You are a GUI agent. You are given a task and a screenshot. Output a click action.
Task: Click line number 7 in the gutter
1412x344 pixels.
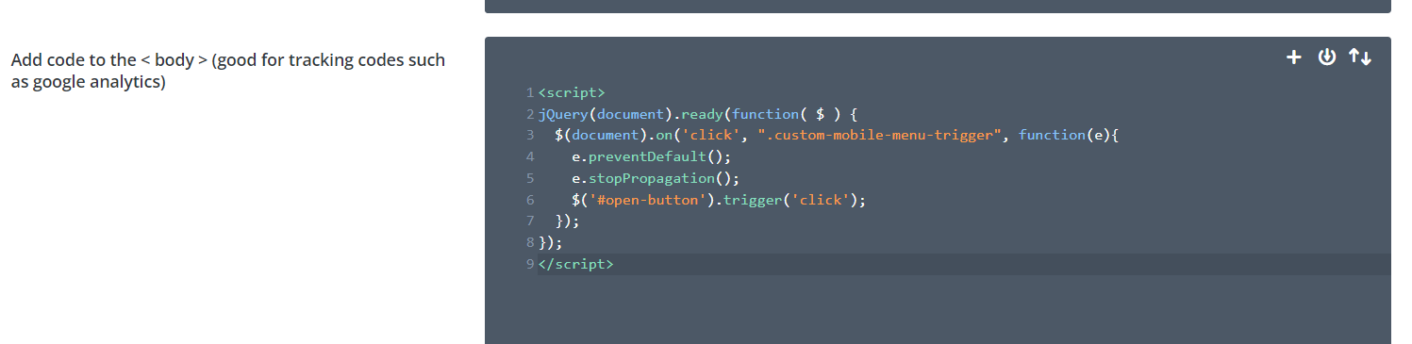point(530,221)
